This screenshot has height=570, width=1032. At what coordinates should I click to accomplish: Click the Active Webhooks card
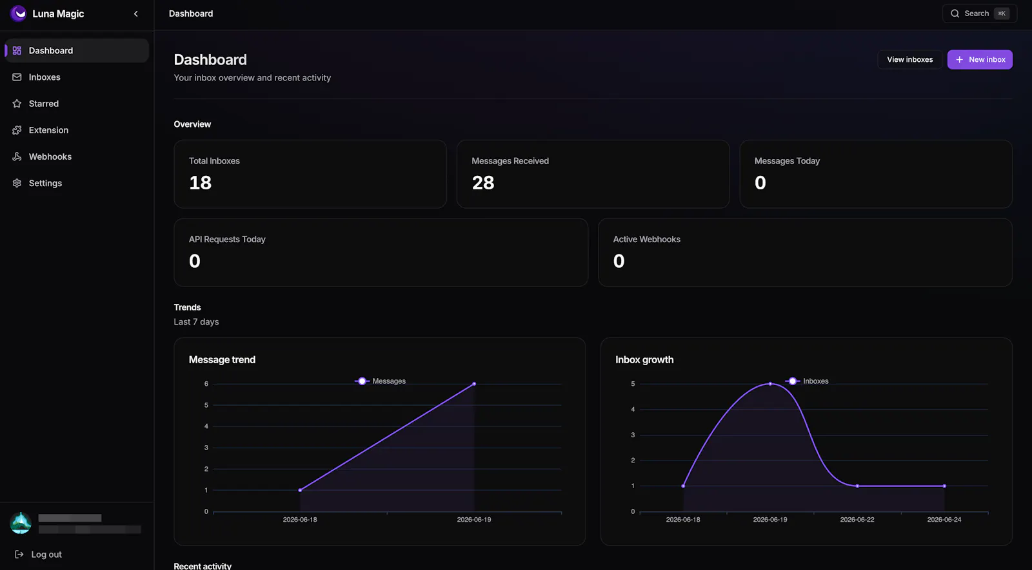805,252
